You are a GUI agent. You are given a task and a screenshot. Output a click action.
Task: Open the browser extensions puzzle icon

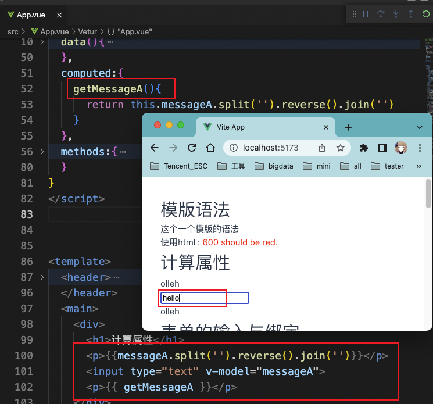(x=364, y=148)
